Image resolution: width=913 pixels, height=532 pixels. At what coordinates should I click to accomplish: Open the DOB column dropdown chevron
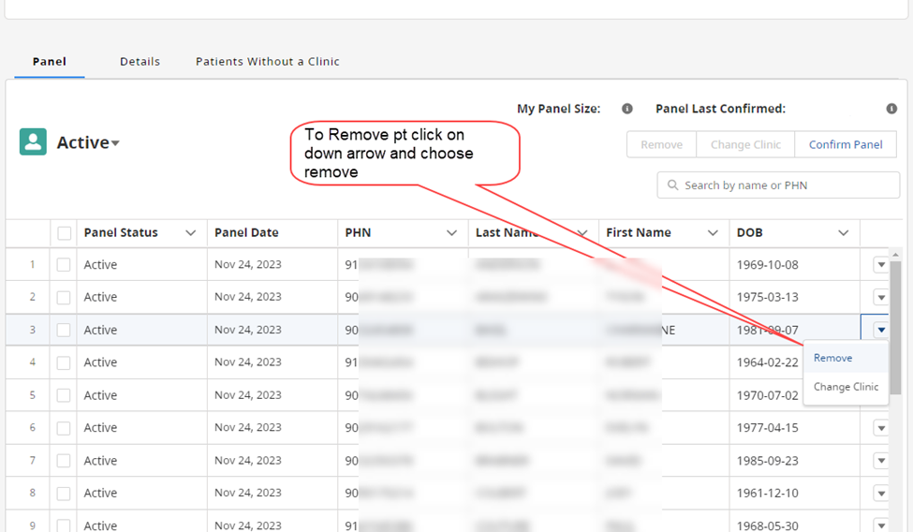843,233
